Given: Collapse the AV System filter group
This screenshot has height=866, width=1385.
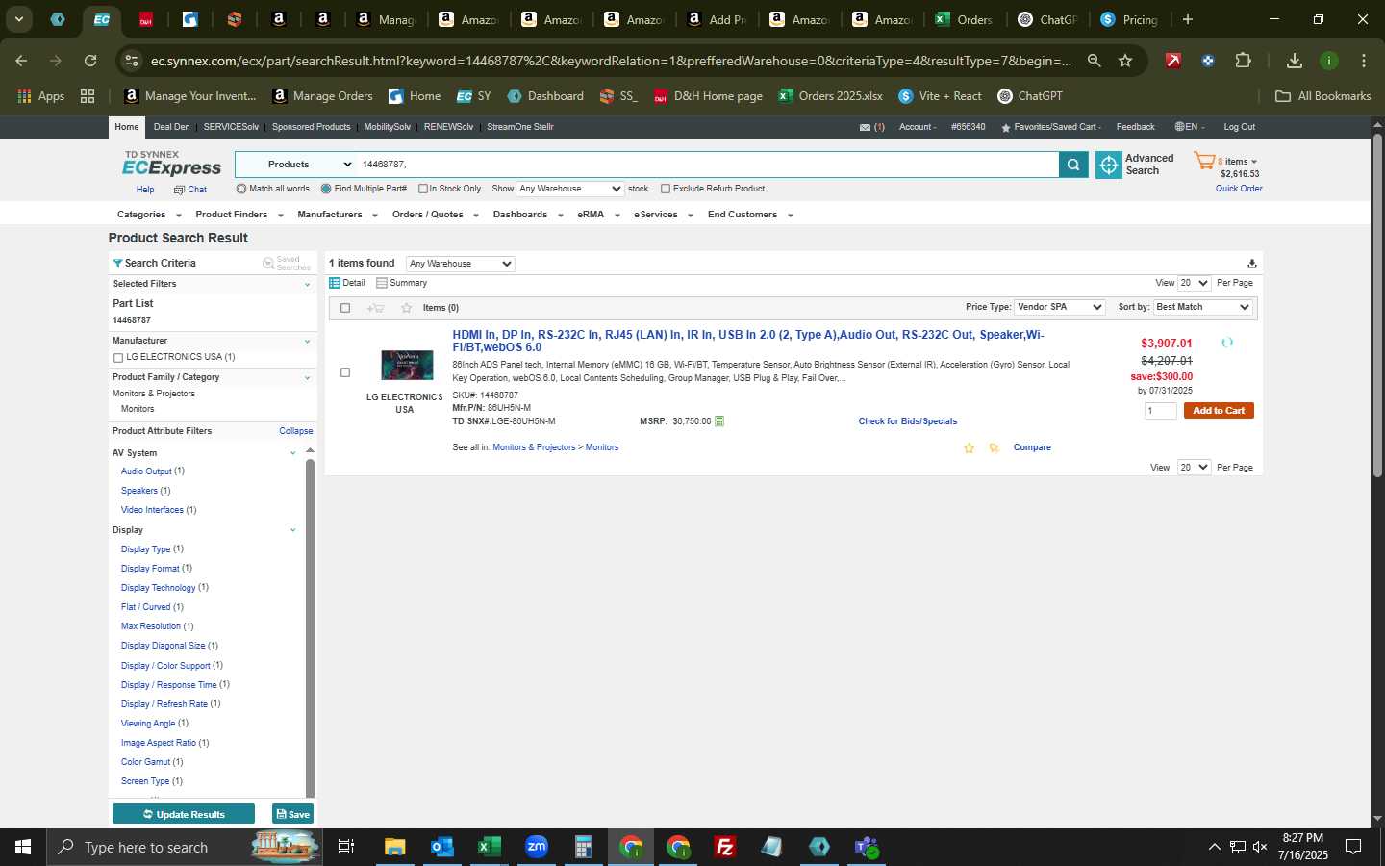Looking at the screenshot, I should click(x=292, y=453).
